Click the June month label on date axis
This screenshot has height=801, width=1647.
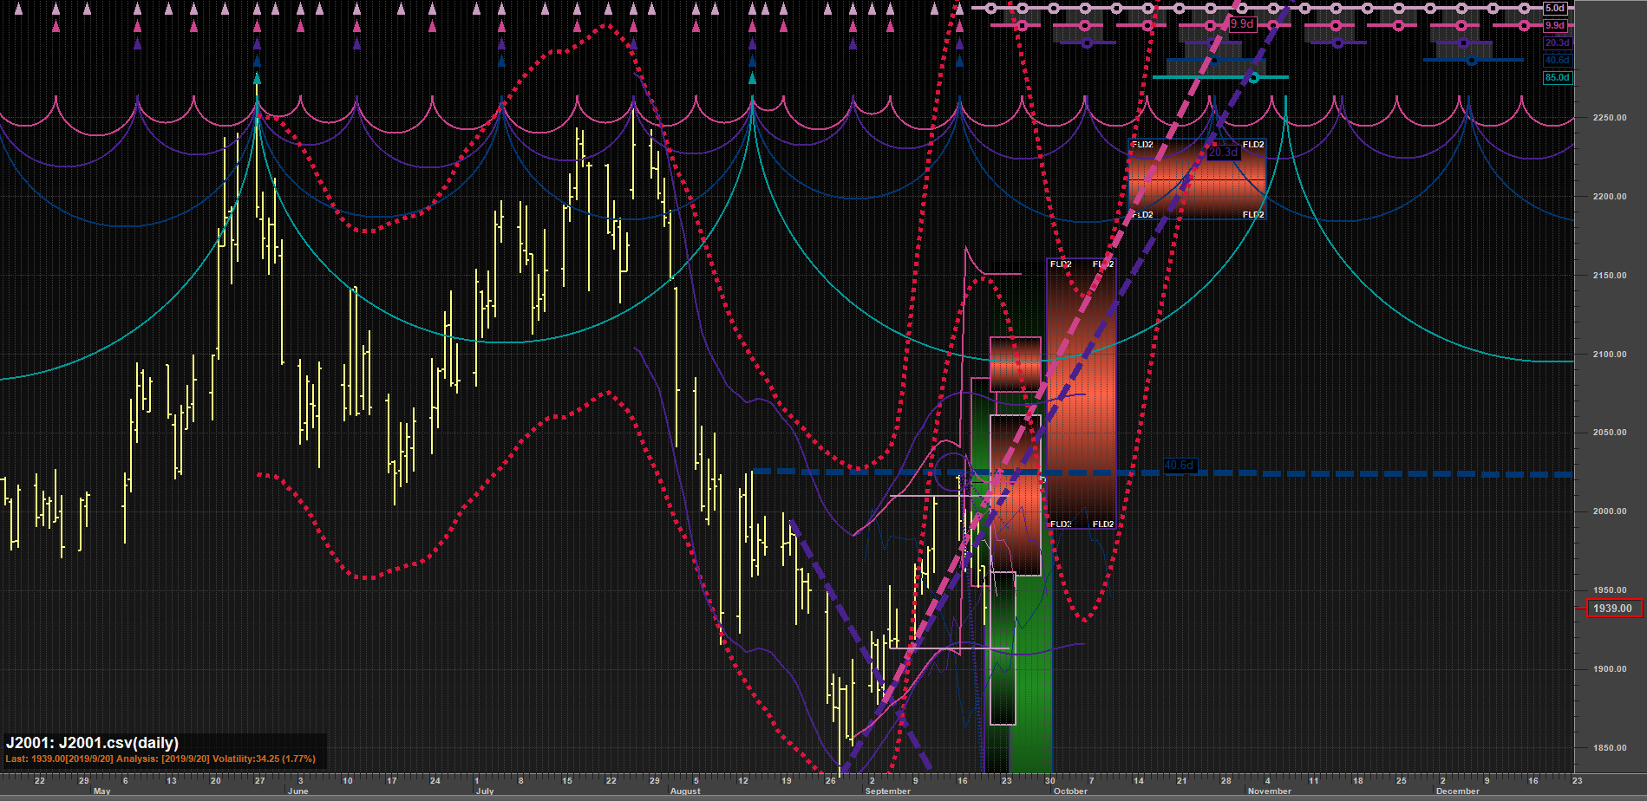coord(297,791)
